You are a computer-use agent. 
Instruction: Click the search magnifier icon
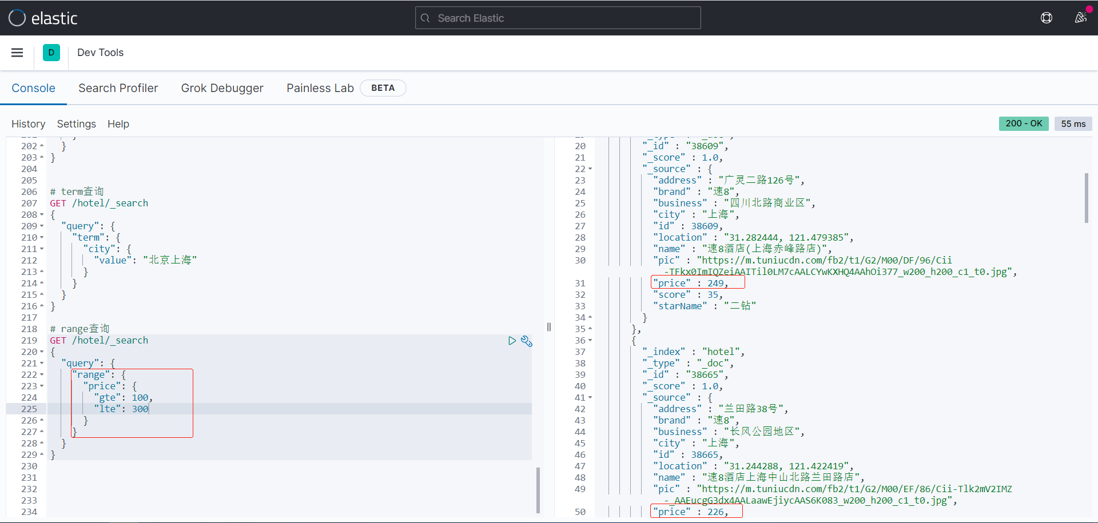click(x=425, y=18)
